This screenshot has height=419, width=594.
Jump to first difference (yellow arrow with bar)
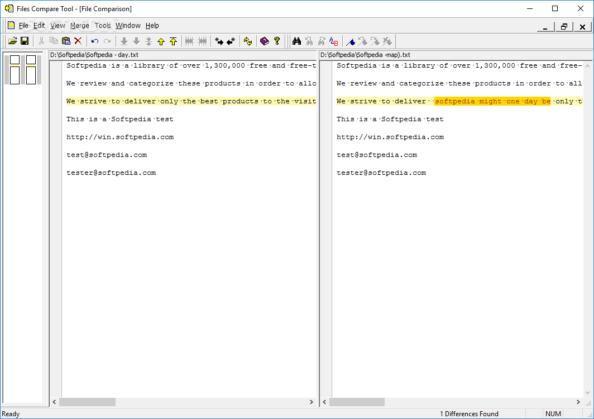pyautogui.click(x=174, y=41)
